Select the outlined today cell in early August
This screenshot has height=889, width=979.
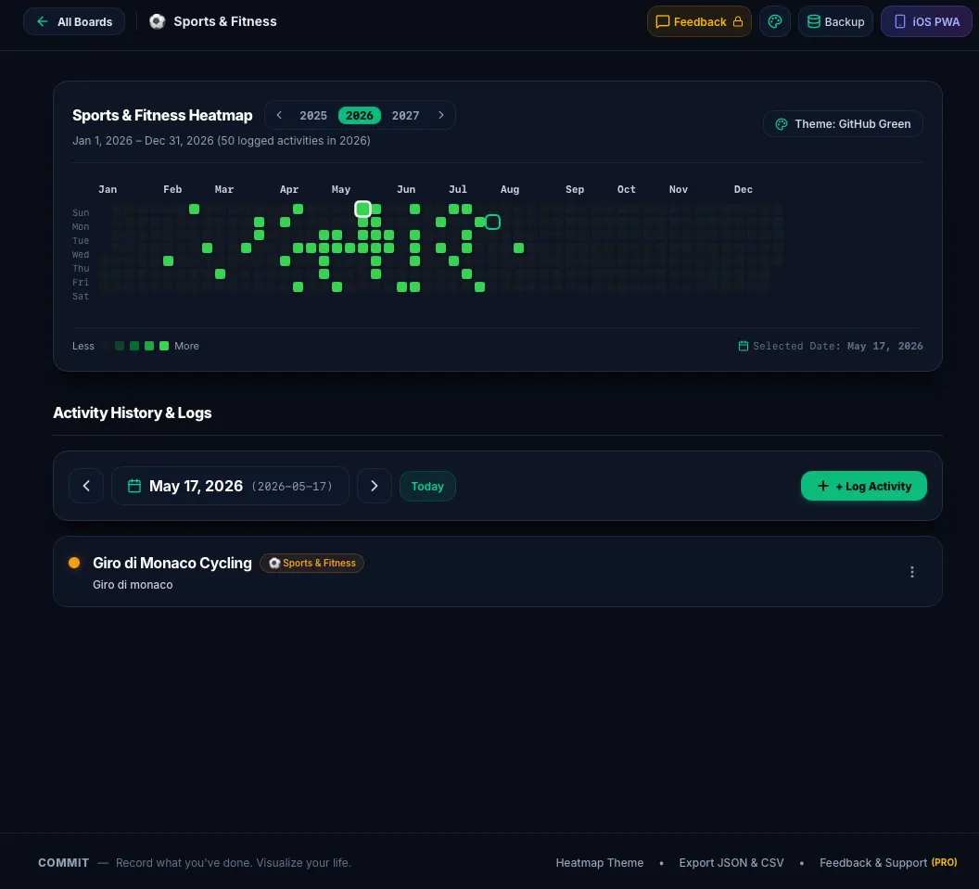492,222
